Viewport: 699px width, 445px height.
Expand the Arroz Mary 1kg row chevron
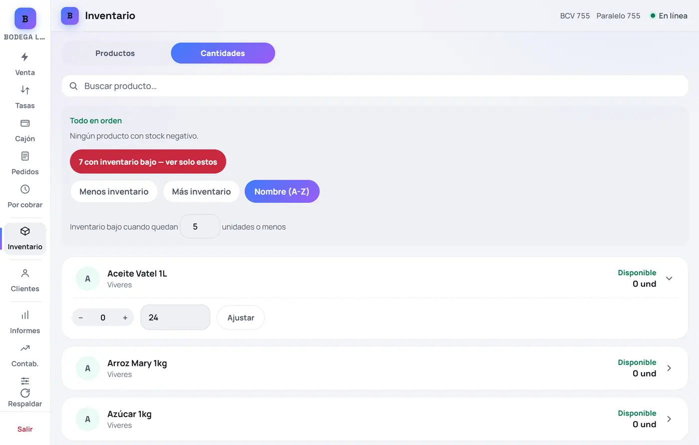click(x=669, y=368)
